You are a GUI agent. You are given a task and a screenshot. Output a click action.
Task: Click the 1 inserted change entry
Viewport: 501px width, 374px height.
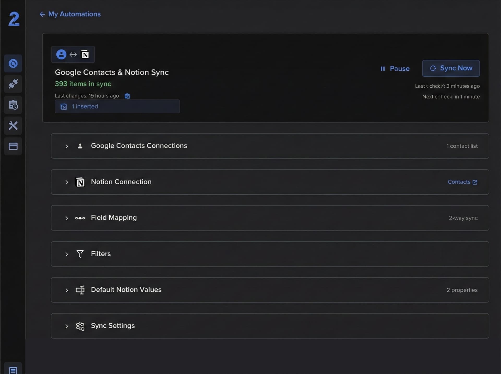click(x=117, y=106)
